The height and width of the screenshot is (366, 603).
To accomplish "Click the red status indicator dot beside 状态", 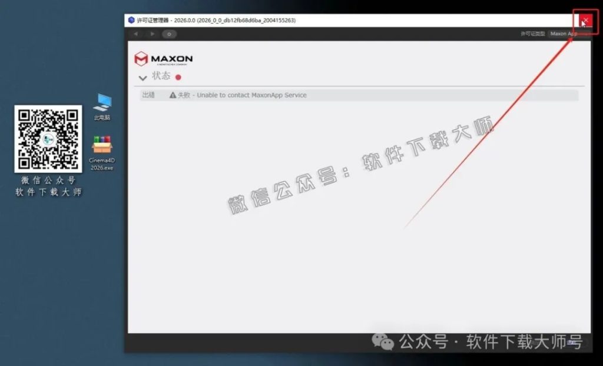I will [x=178, y=76].
